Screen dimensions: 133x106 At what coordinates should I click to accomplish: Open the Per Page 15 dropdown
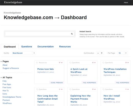pos(123,53)
